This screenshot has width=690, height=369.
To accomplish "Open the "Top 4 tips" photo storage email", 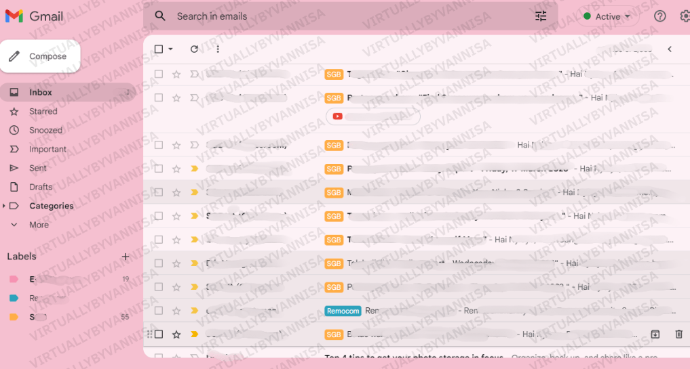I will tap(414, 356).
